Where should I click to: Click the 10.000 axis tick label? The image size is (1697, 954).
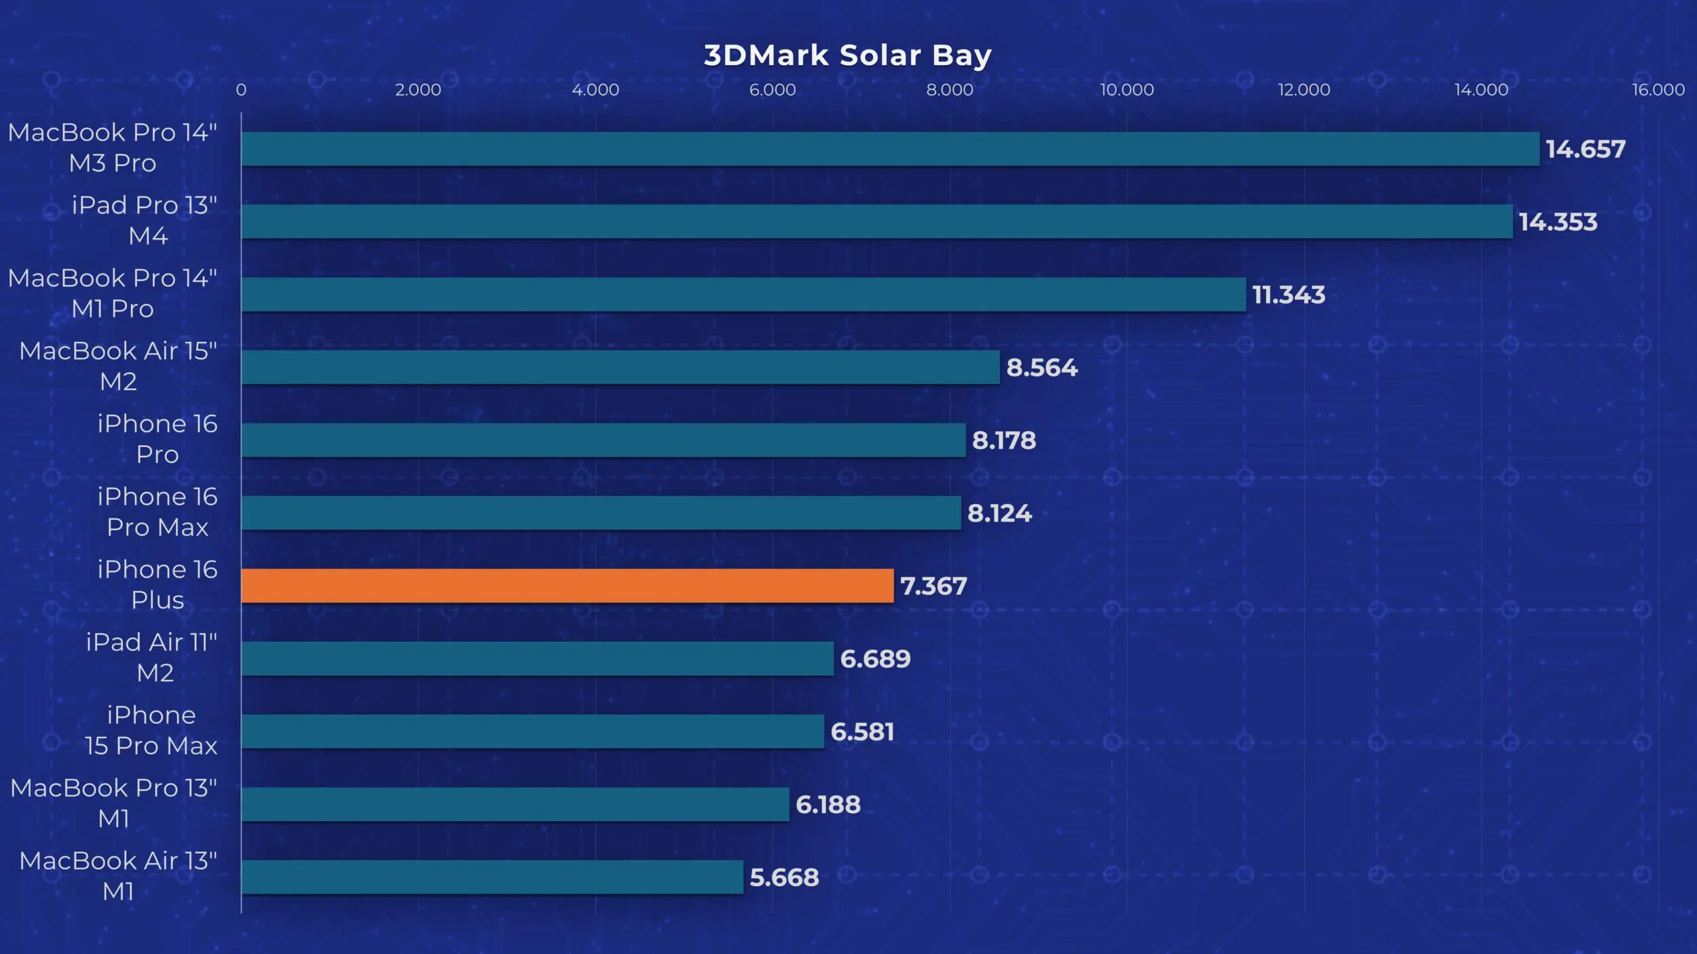[x=1127, y=90]
